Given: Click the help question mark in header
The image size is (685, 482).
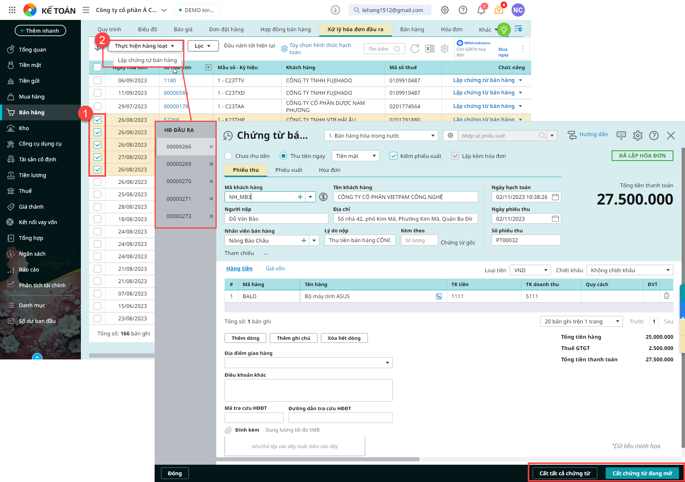Looking at the screenshot, I should (463, 10).
